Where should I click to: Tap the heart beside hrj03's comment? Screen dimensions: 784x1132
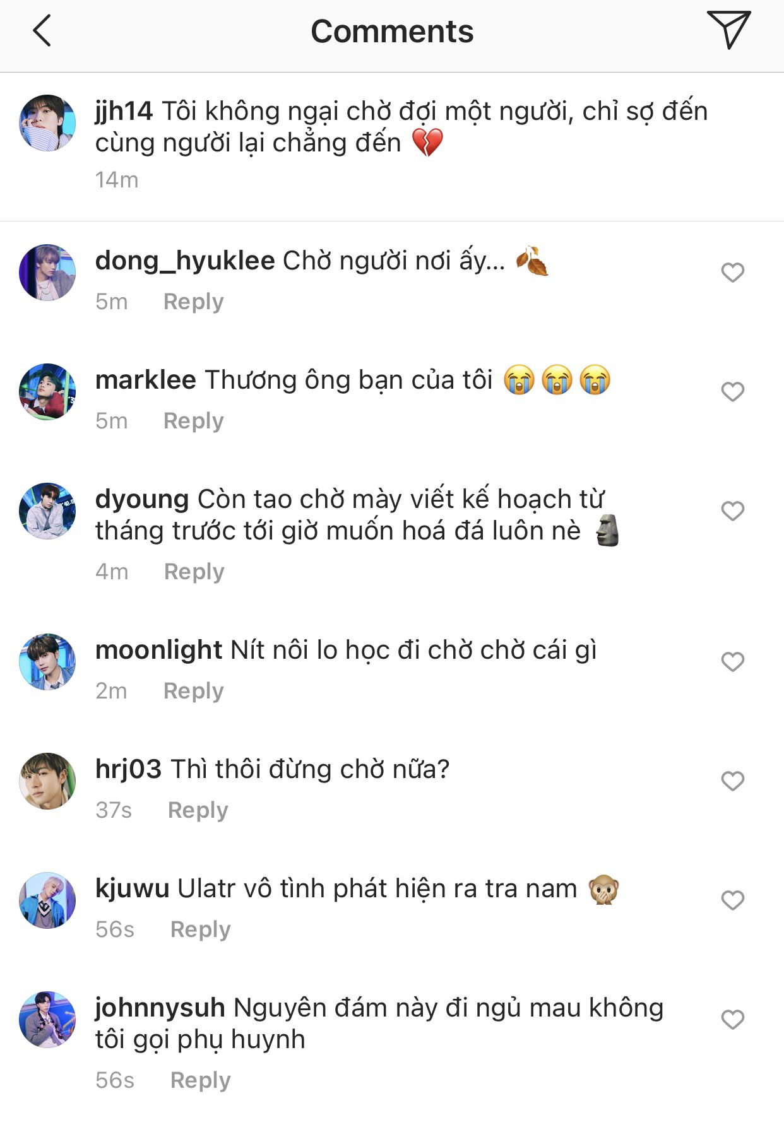pos(732,781)
